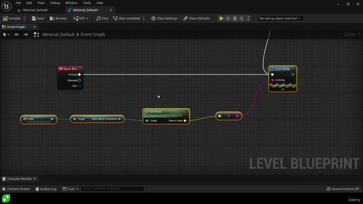This screenshot has width=363, height=204.
Task: Open the Diff dropdown
Action: (x=81, y=18)
